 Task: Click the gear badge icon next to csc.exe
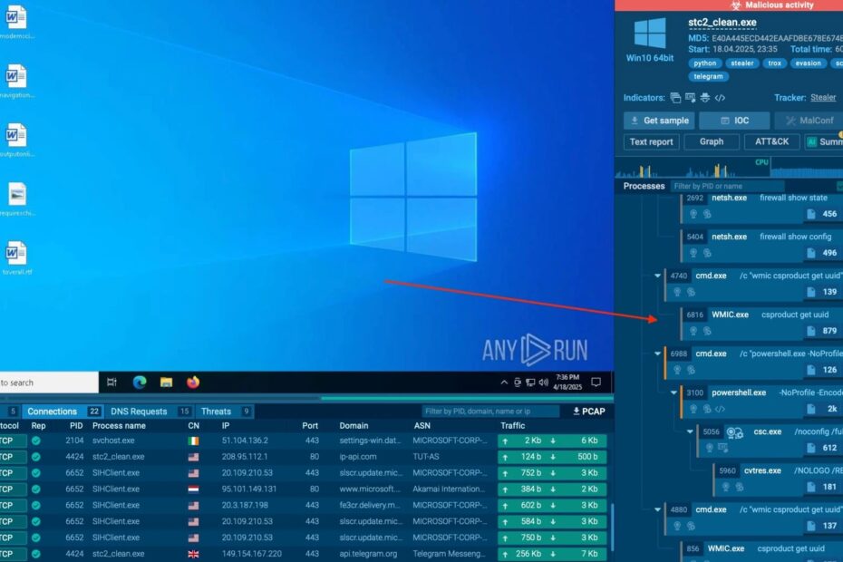point(734,432)
